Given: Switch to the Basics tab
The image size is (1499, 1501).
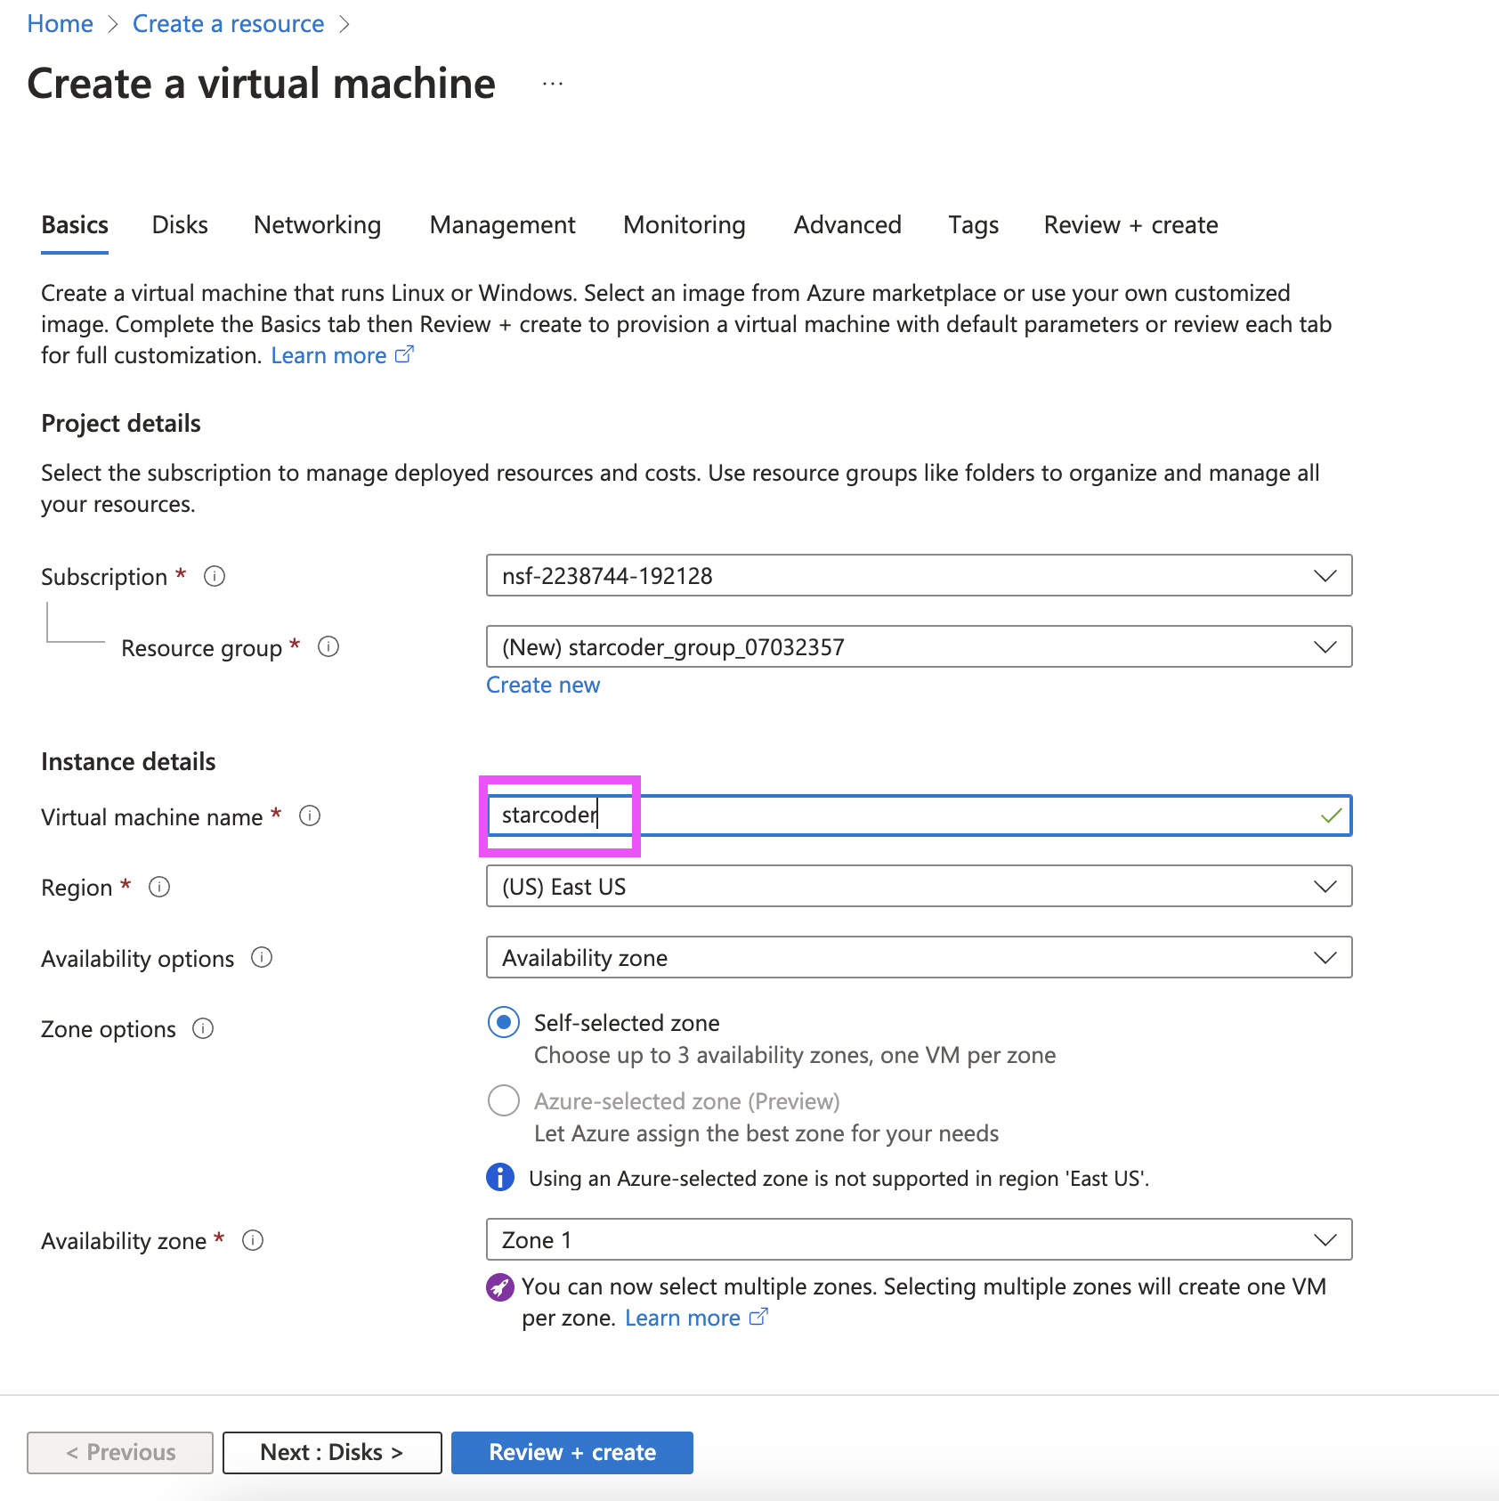Looking at the screenshot, I should (75, 225).
